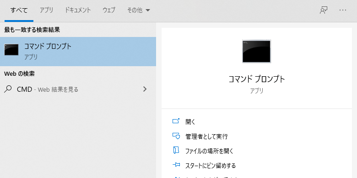Click the Command Prompt icon in results list
The height and width of the screenshot is (178, 357).
tap(11, 50)
